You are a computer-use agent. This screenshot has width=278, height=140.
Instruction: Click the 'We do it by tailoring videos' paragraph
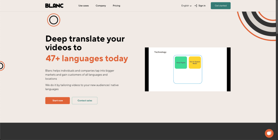82,87
